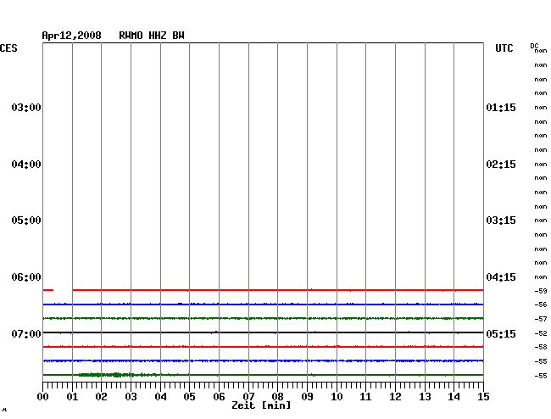This screenshot has width=551, height=419.
Task: Click the DC column header
Action: click(534, 46)
